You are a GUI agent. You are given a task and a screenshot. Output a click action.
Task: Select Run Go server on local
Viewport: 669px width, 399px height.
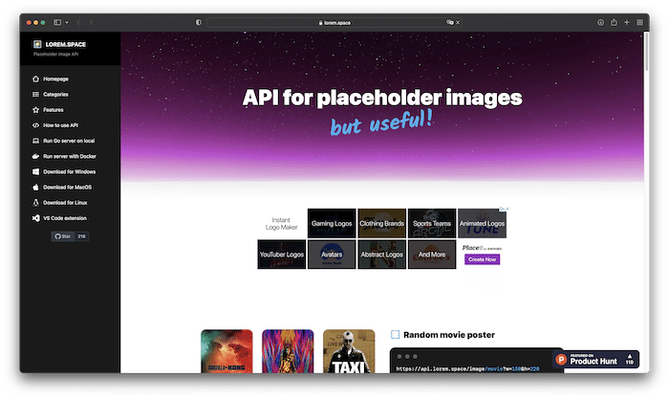tap(69, 141)
